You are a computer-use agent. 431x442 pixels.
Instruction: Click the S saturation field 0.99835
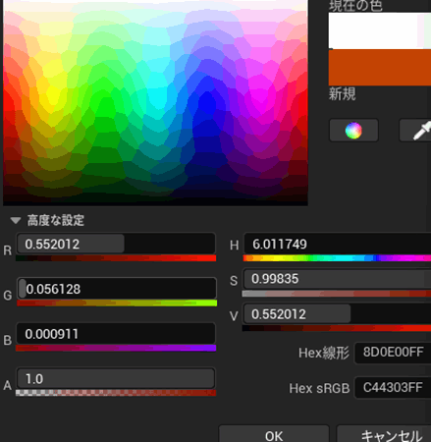click(337, 279)
